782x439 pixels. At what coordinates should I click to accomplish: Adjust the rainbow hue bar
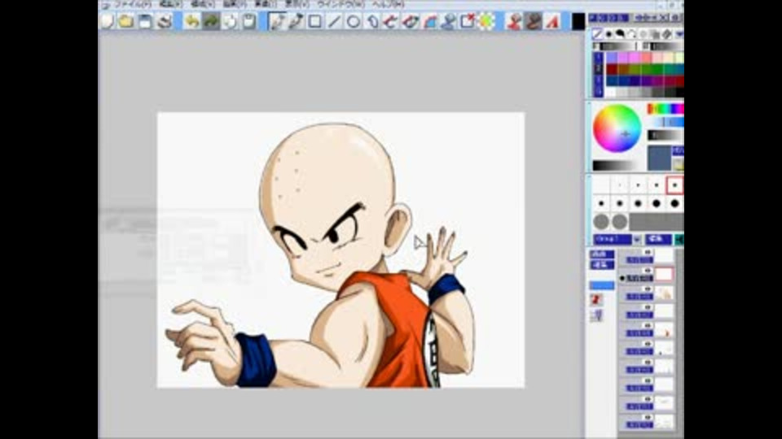click(x=666, y=108)
